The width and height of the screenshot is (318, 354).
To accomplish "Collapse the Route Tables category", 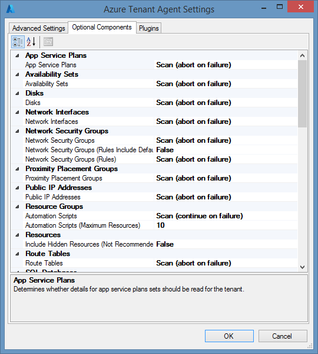I will tap(17, 254).
